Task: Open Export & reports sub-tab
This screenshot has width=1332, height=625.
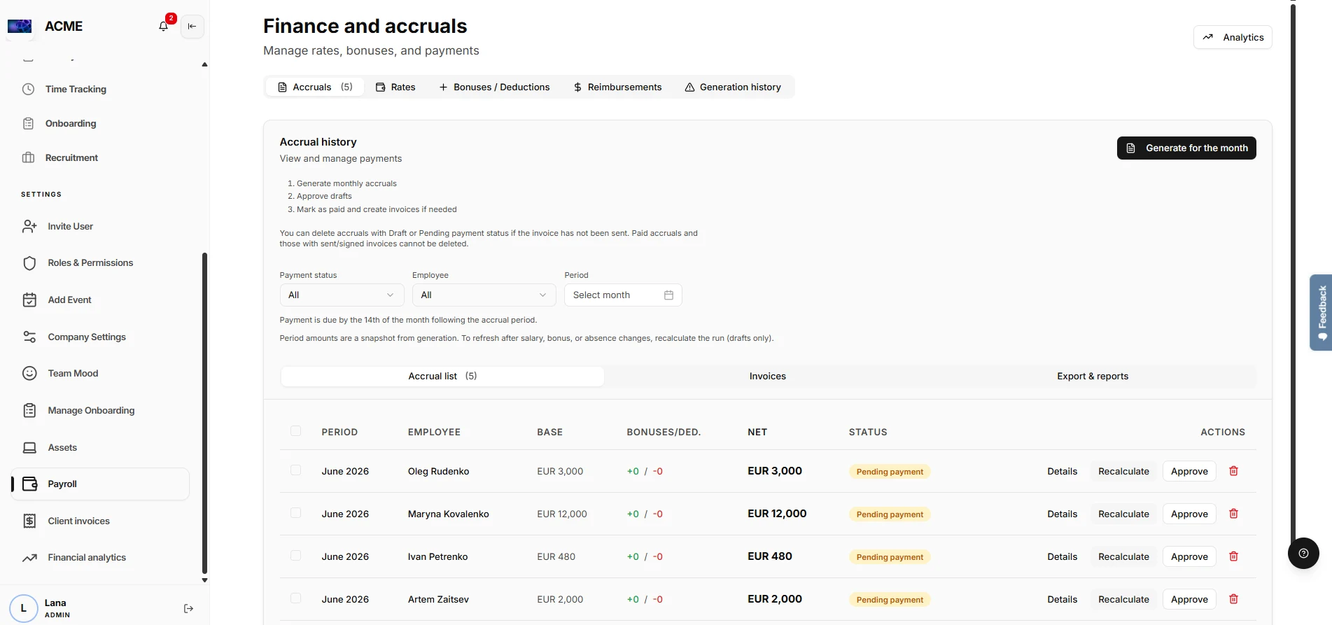Action: [x=1093, y=377]
